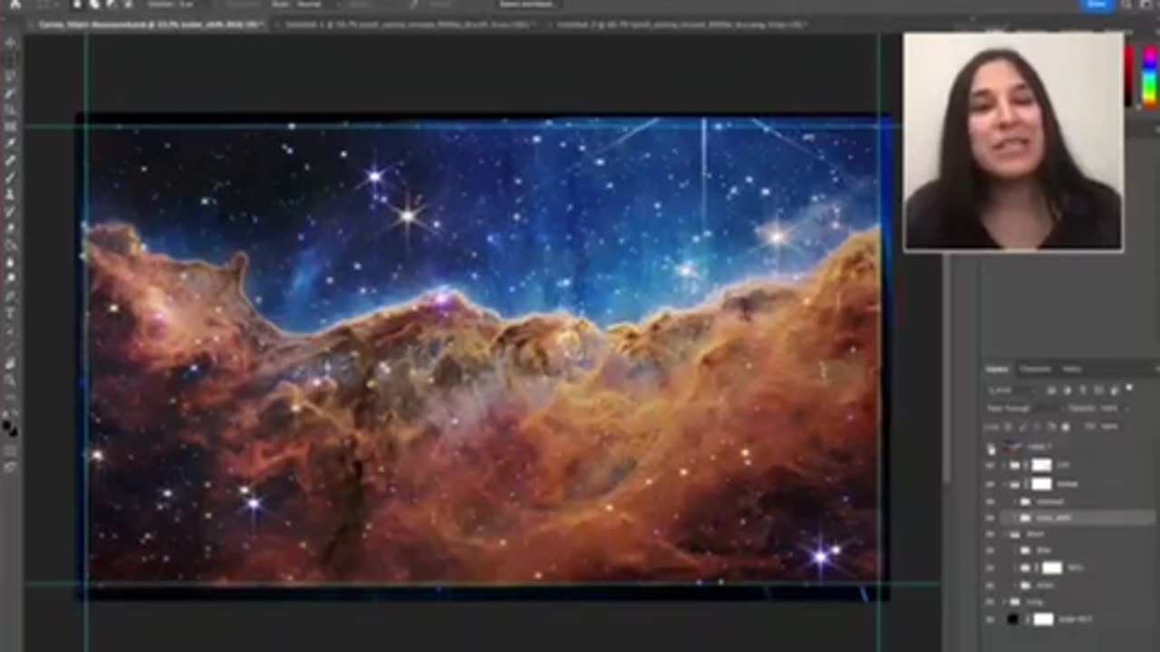Select the Brush tool
1160x652 pixels.
(13, 177)
